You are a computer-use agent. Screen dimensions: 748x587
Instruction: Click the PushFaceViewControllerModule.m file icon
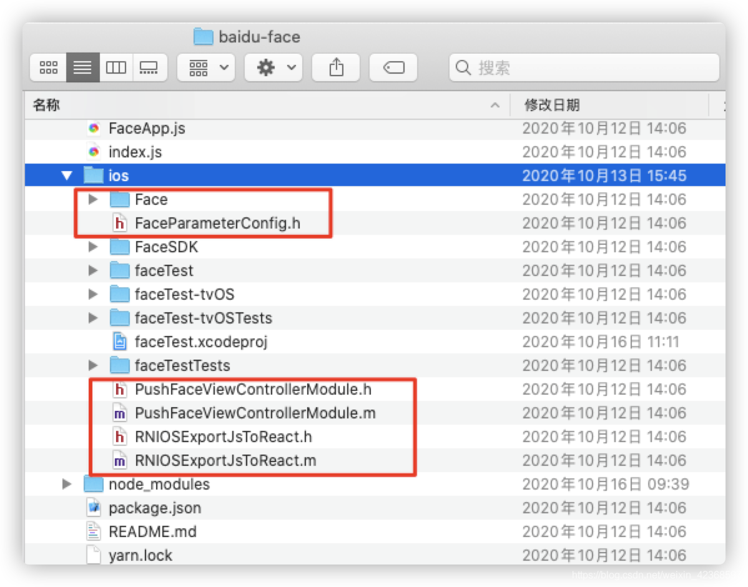[120, 413]
